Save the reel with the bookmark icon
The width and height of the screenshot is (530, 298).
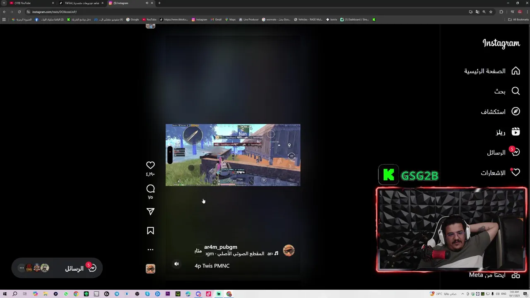pyautogui.click(x=150, y=231)
